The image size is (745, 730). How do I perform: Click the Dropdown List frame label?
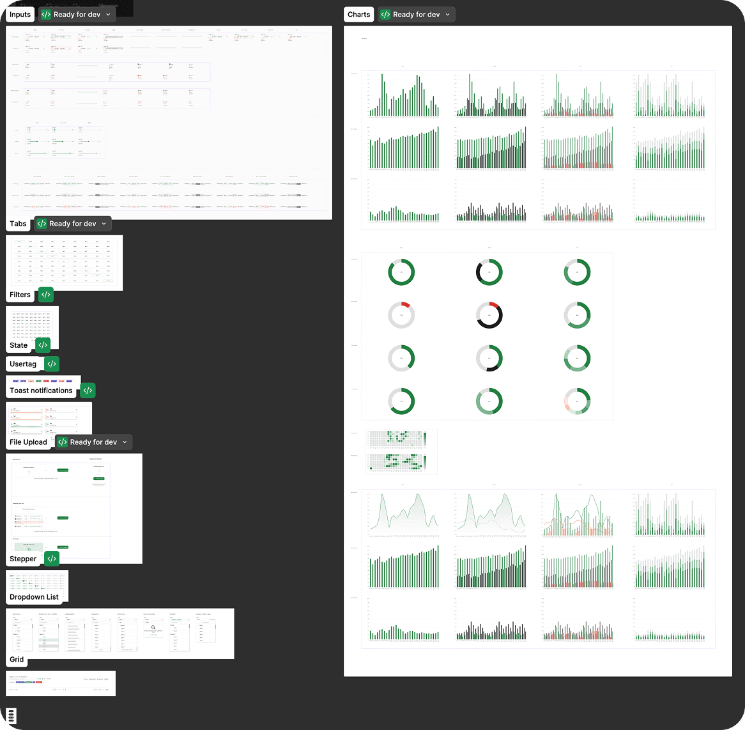(35, 597)
